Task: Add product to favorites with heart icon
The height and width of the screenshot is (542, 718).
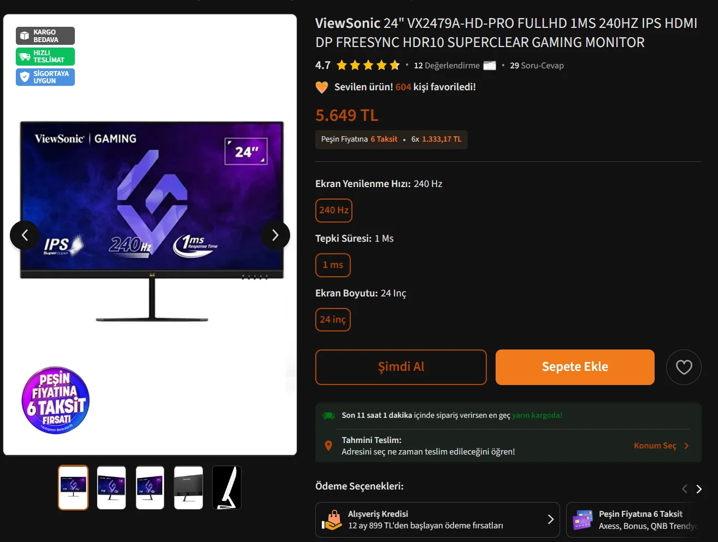Action: [684, 367]
